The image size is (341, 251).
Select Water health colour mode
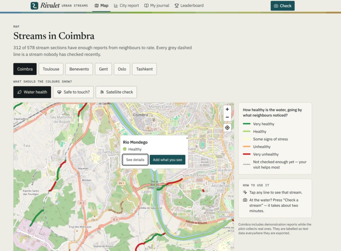pyautogui.click(x=32, y=92)
